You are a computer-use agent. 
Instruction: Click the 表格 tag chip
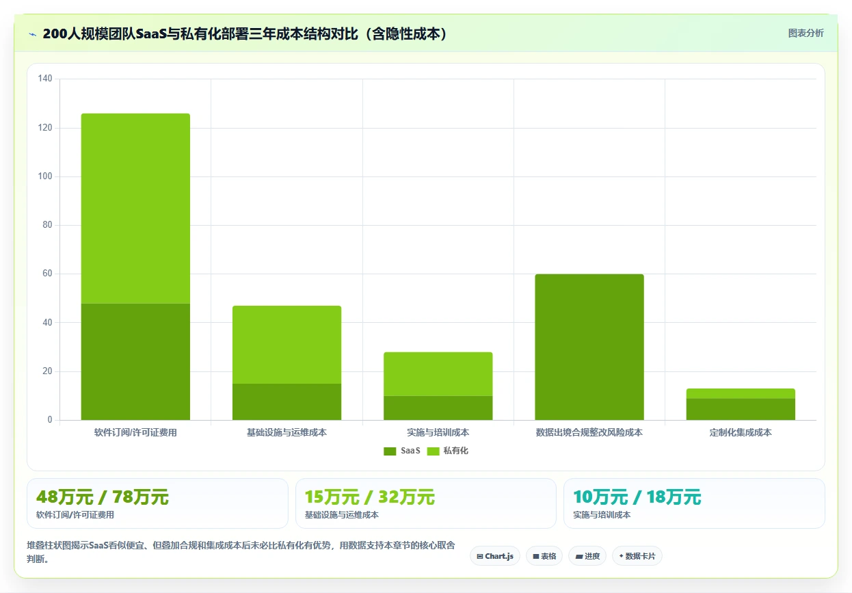(544, 556)
